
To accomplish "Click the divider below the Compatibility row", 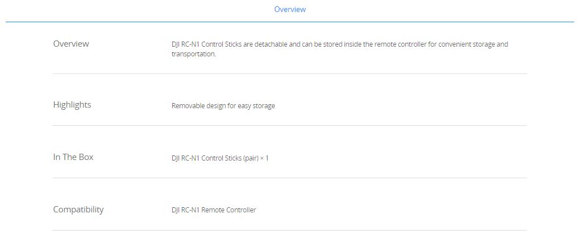I will 289,230.
